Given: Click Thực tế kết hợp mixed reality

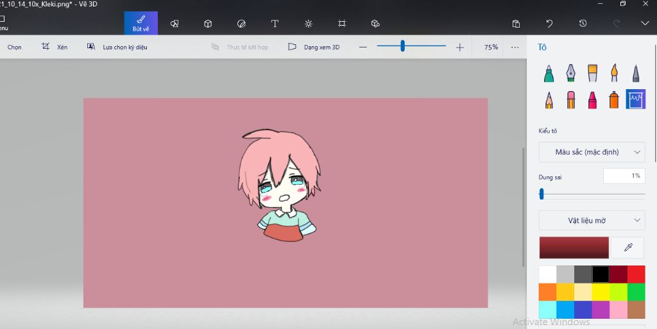Looking at the screenshot, I should [240, 47].
